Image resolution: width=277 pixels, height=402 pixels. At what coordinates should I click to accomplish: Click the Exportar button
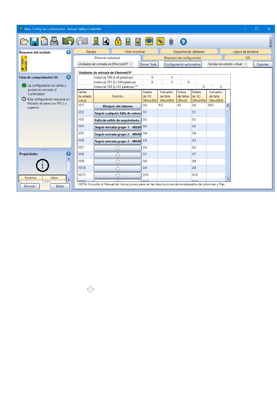(x=263, y=64)
